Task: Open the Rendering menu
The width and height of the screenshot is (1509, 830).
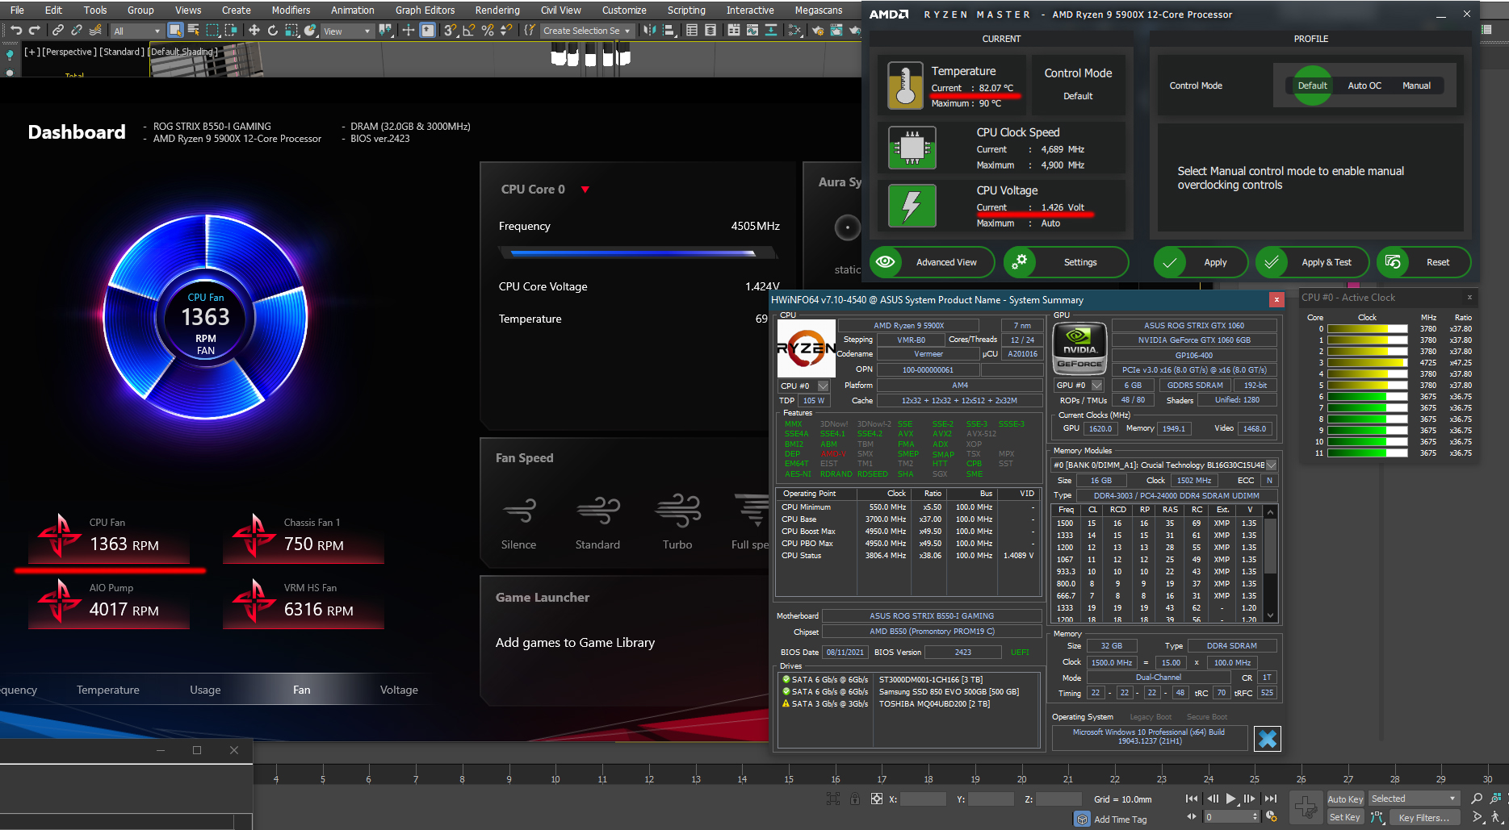Action: point(497,10)
